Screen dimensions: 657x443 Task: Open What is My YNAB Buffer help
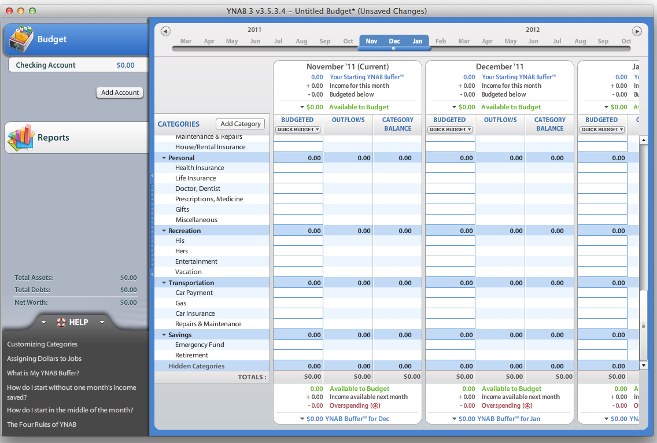(x=43, y=373)
